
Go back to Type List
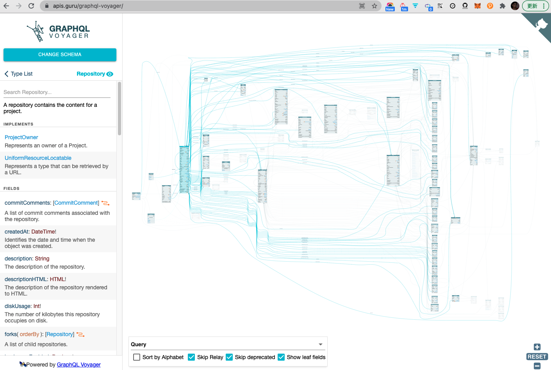click(x=18, y=74)
